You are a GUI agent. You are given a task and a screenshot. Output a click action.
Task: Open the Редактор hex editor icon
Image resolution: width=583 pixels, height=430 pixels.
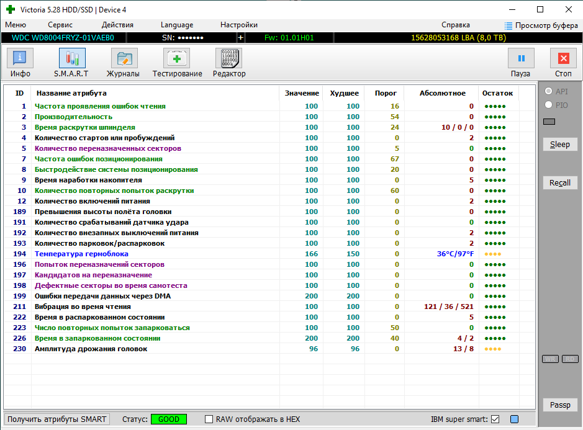point(229,63)
